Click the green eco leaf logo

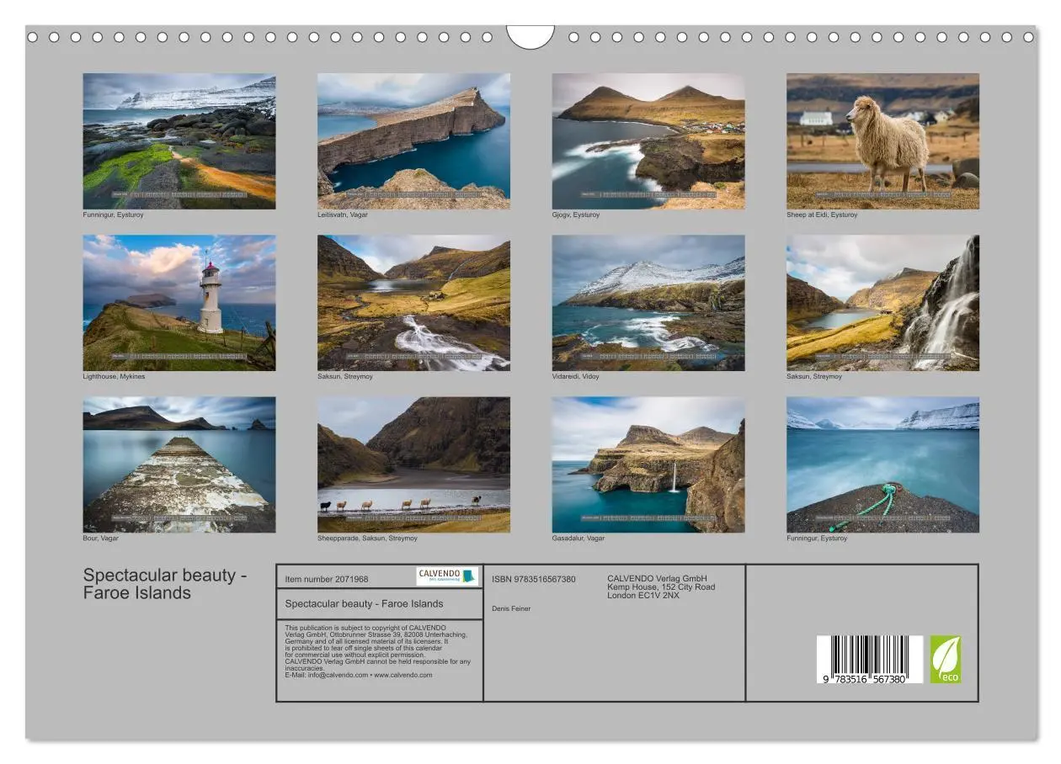[x=945, y=660]
